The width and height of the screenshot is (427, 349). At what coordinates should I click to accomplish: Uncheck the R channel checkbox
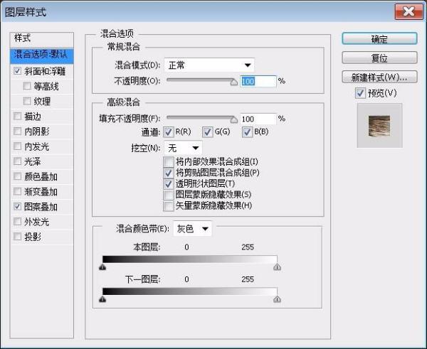169,131
